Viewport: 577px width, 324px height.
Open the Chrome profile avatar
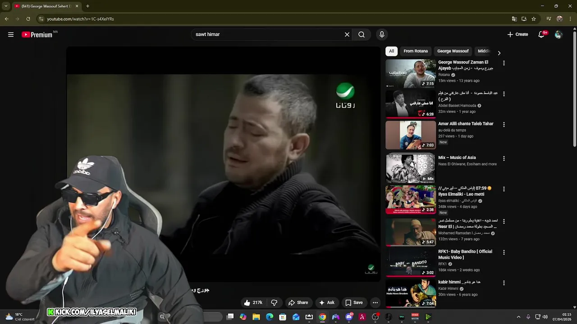[559, 19]
